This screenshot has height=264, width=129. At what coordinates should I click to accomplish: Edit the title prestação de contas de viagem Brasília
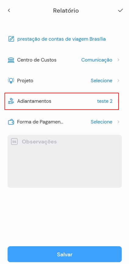[61, 39]
